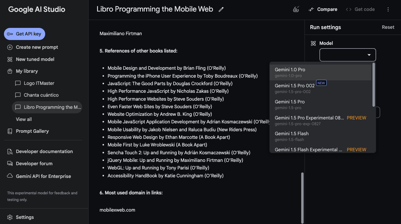This screenshot has width=401, height=224.
Task: Click the Model dropdown arrow
Action: [369, 55]
